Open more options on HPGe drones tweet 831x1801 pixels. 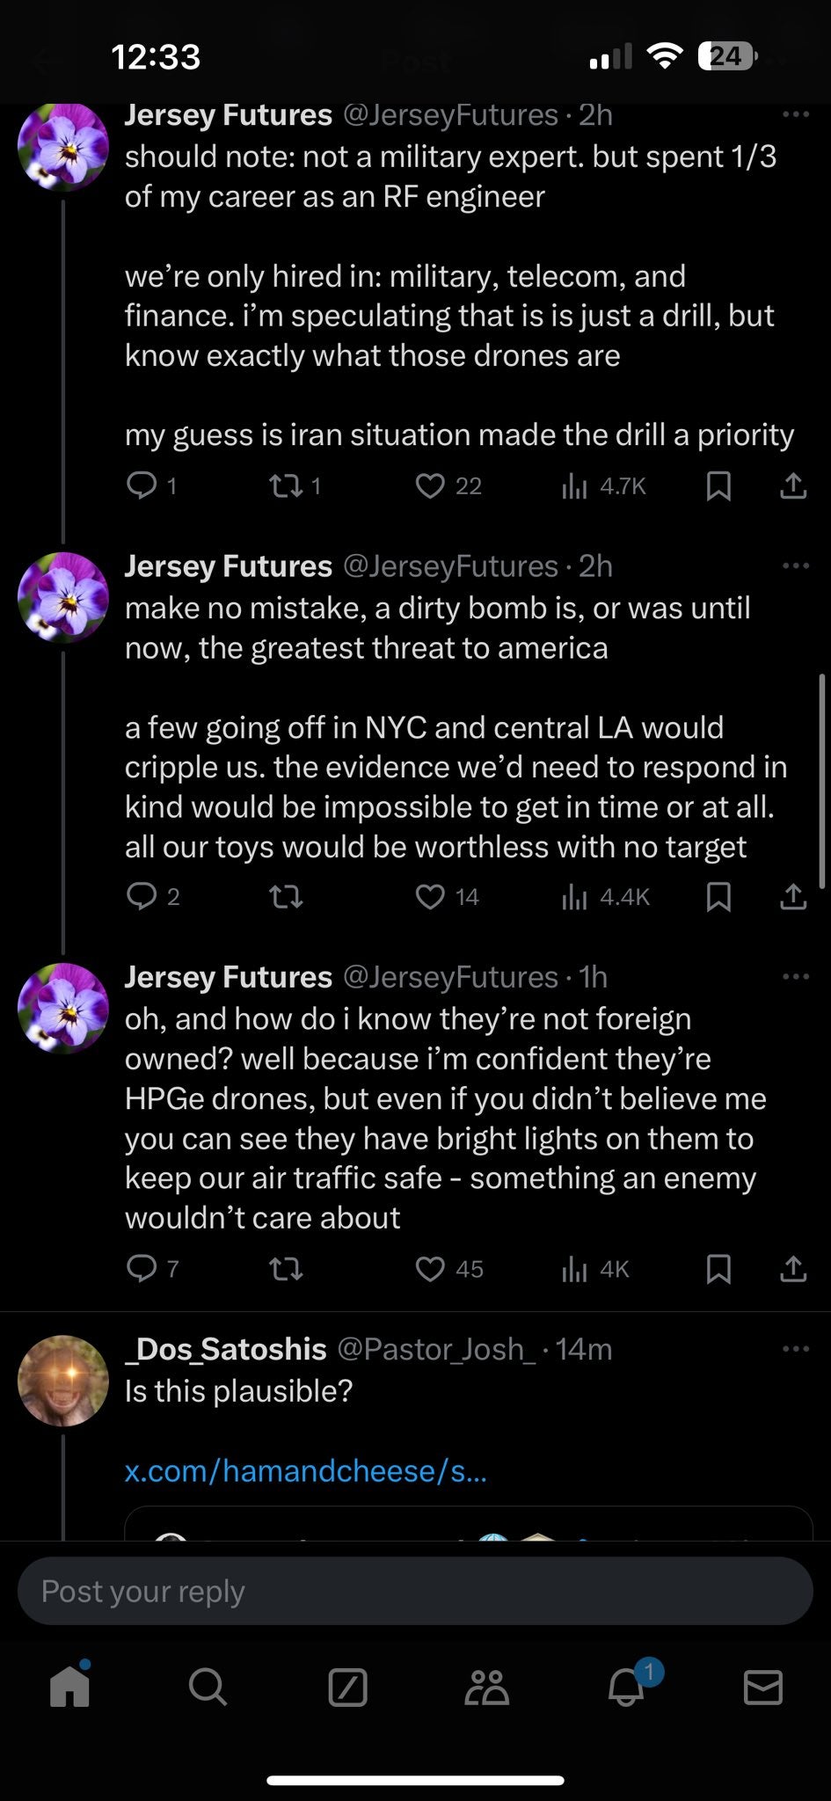pos(795,976)
